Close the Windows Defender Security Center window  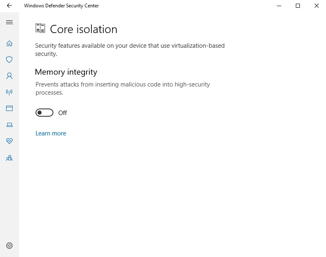point(317,6)
